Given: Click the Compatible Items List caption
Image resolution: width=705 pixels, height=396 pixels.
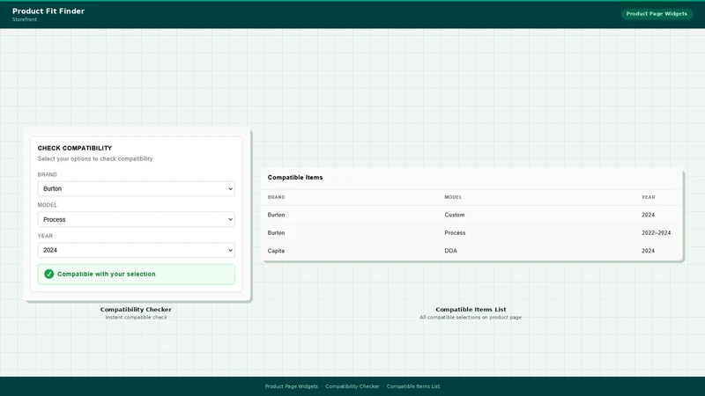Looking at the screenshot, I should pos(471,310).
